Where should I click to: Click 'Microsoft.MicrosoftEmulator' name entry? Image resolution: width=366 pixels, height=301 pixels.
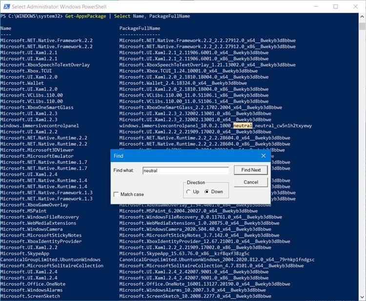(x=37, y=156)
